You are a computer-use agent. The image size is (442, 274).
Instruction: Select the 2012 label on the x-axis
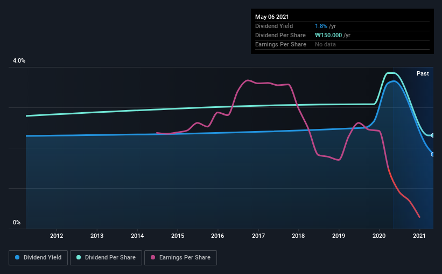tap(57, 236)
